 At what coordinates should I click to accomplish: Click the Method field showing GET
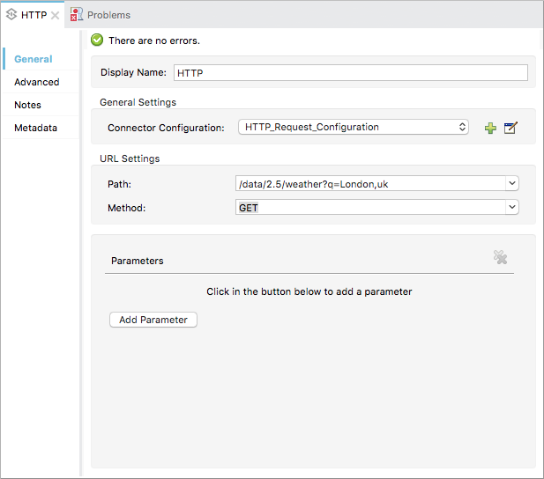click(x=370, y=207)
